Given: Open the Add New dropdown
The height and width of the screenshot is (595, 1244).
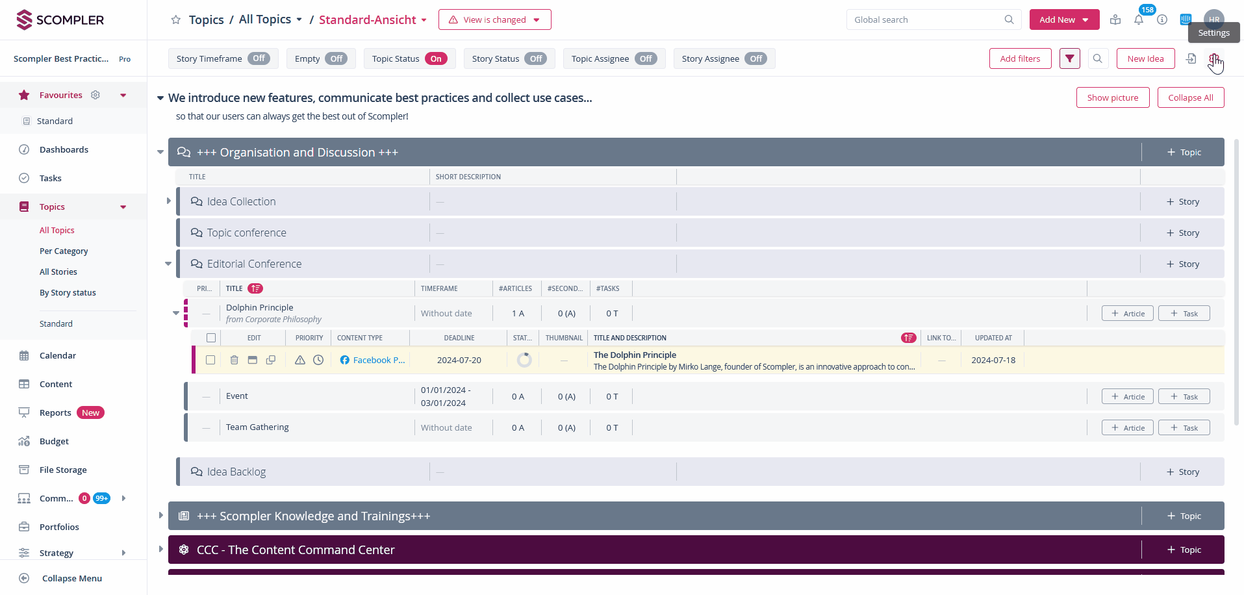Looking at the screenshot, I should (x=1063, y=19).
